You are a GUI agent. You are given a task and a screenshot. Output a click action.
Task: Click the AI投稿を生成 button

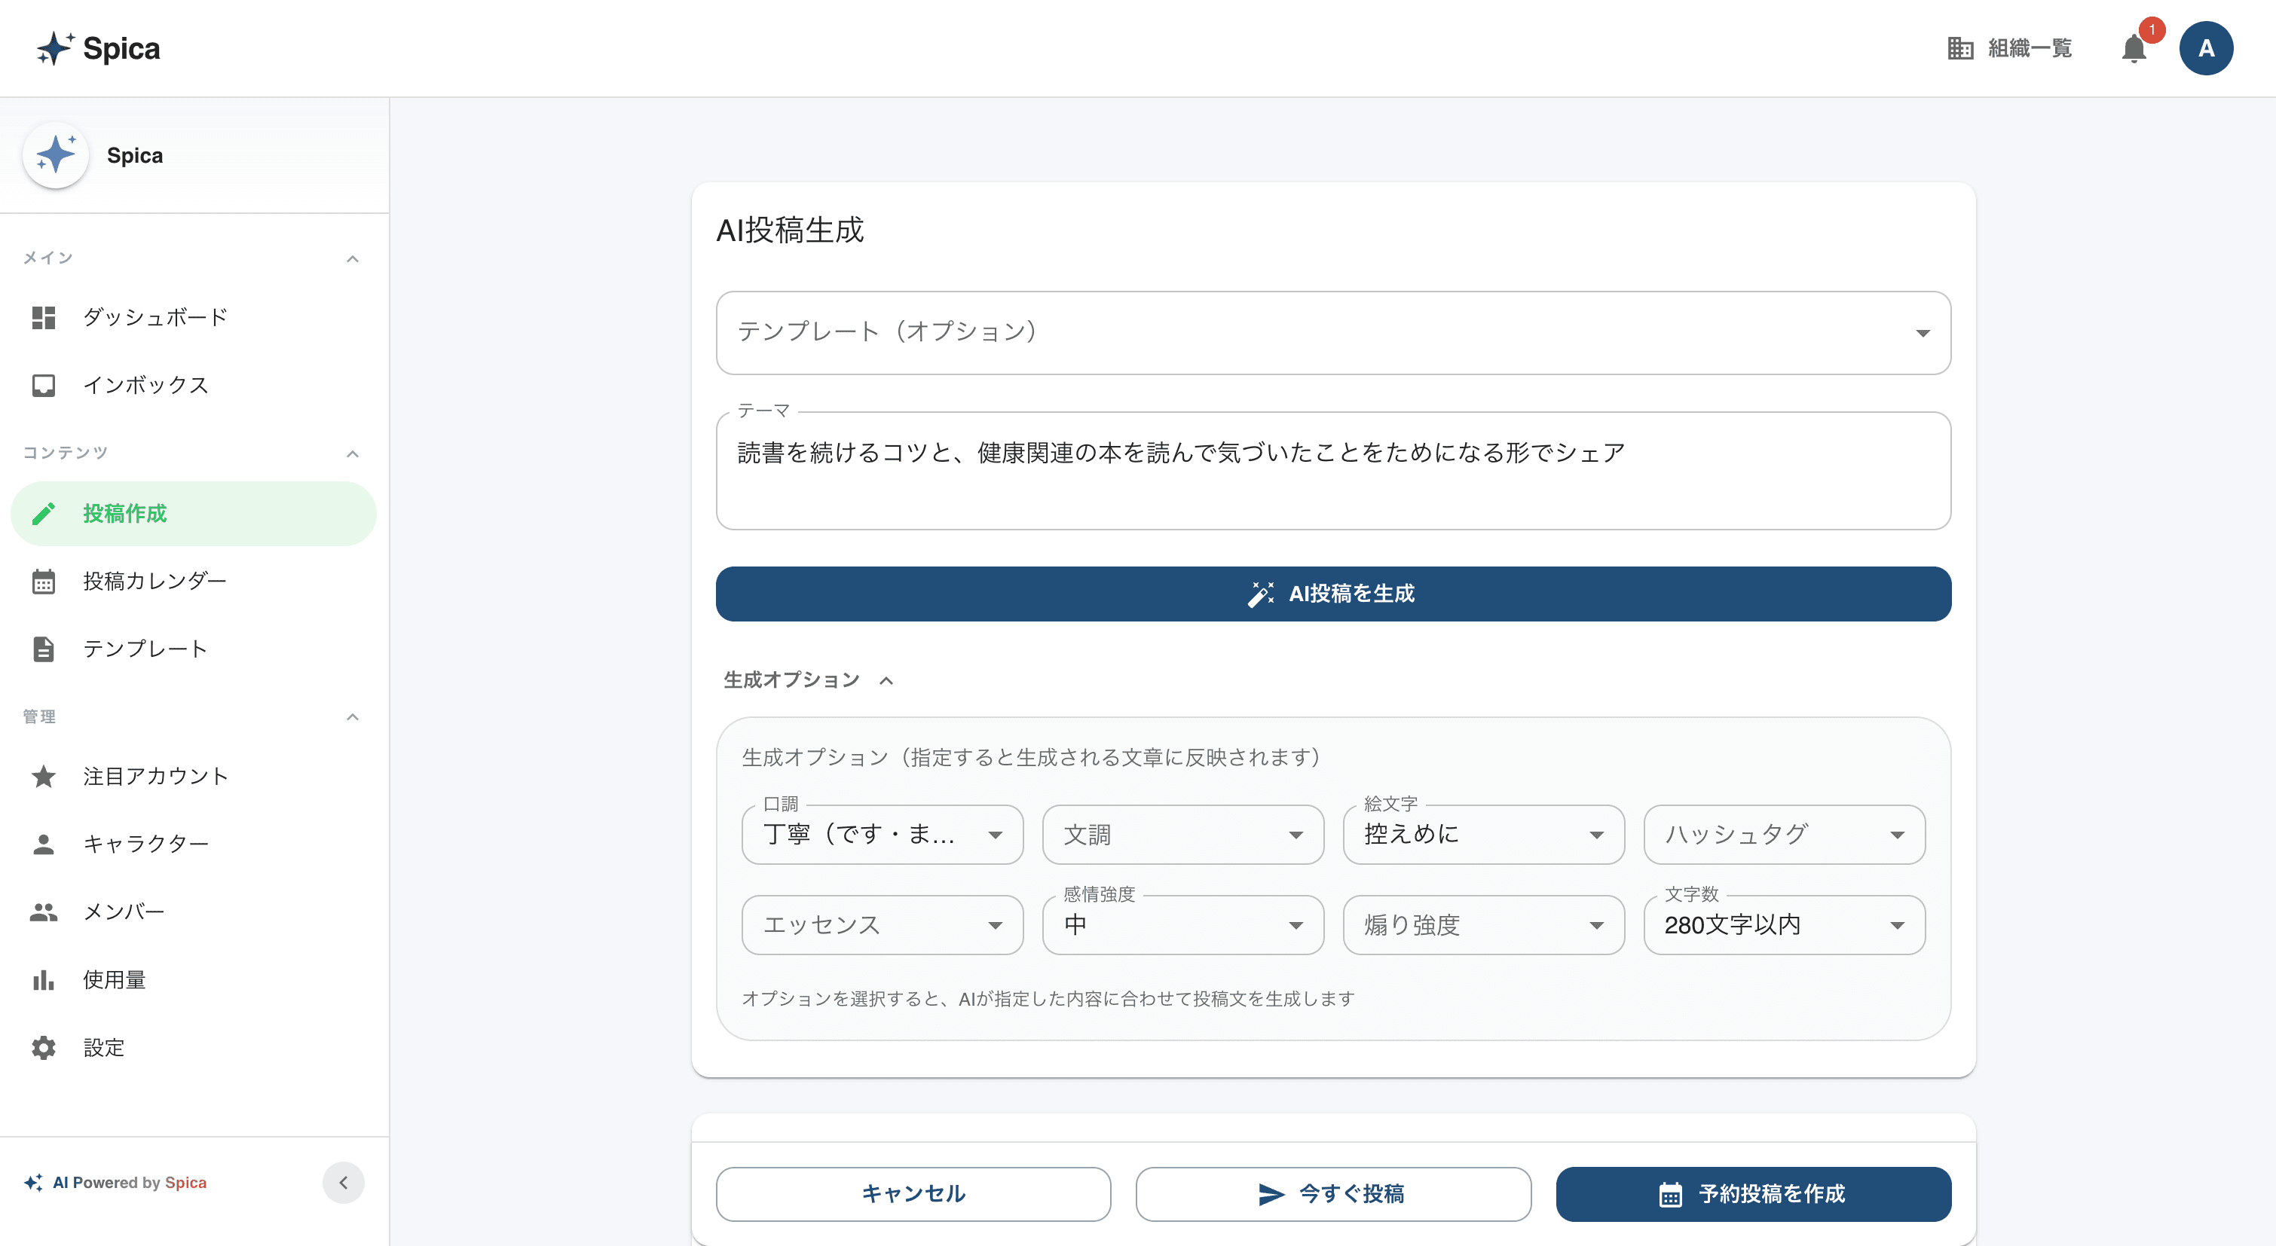[1333, 594]
